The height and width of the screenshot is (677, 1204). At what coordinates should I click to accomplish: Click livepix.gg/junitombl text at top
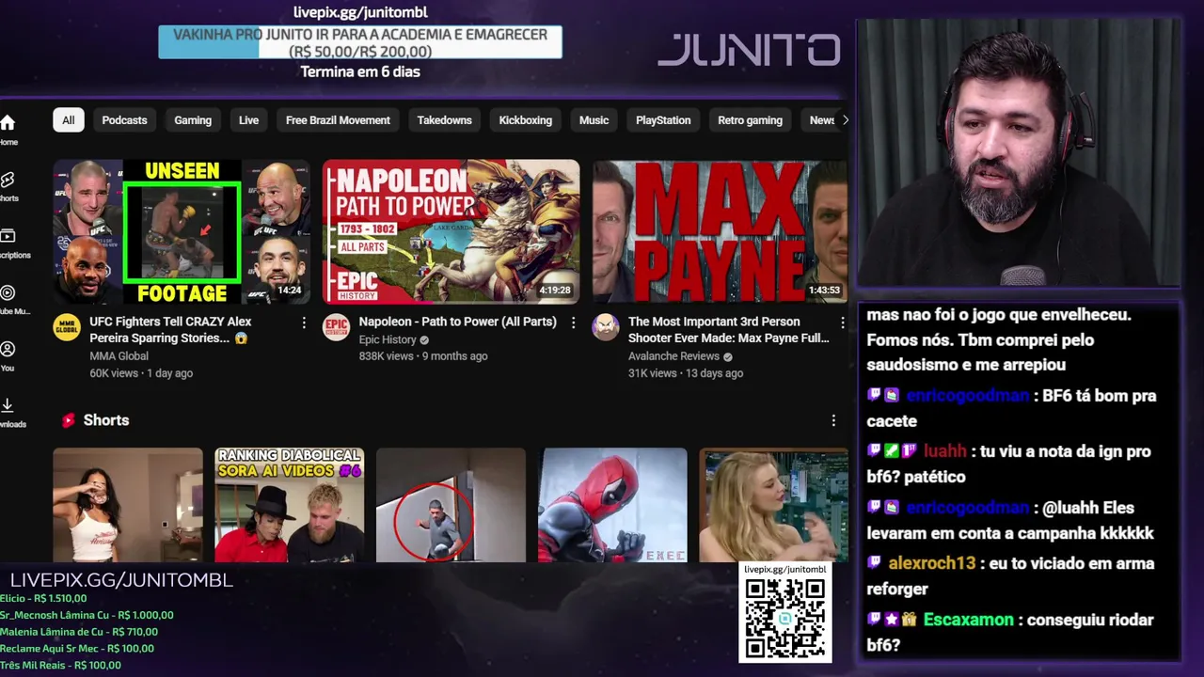[360, 12]
